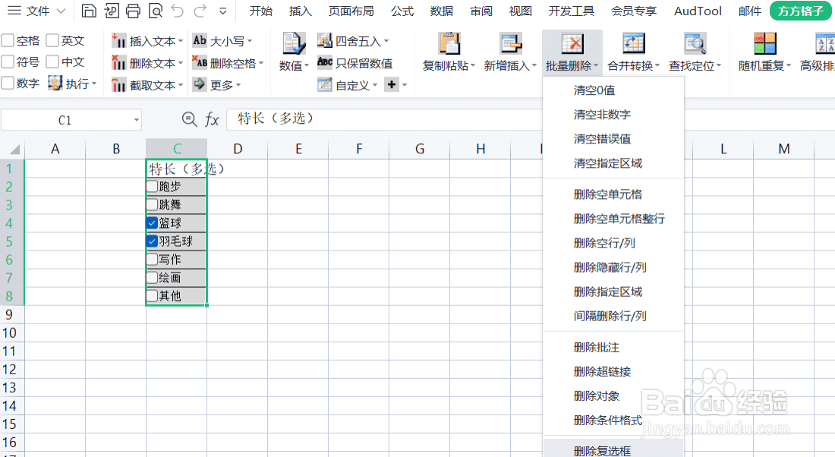Choose 删除复选框 menu item
This screenshot has width=835, height=457.
(613, 449)
